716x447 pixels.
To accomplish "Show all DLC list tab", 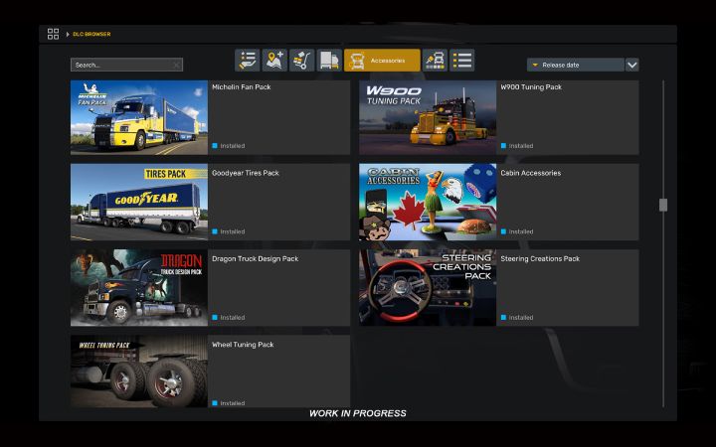I will coord(462,61).
